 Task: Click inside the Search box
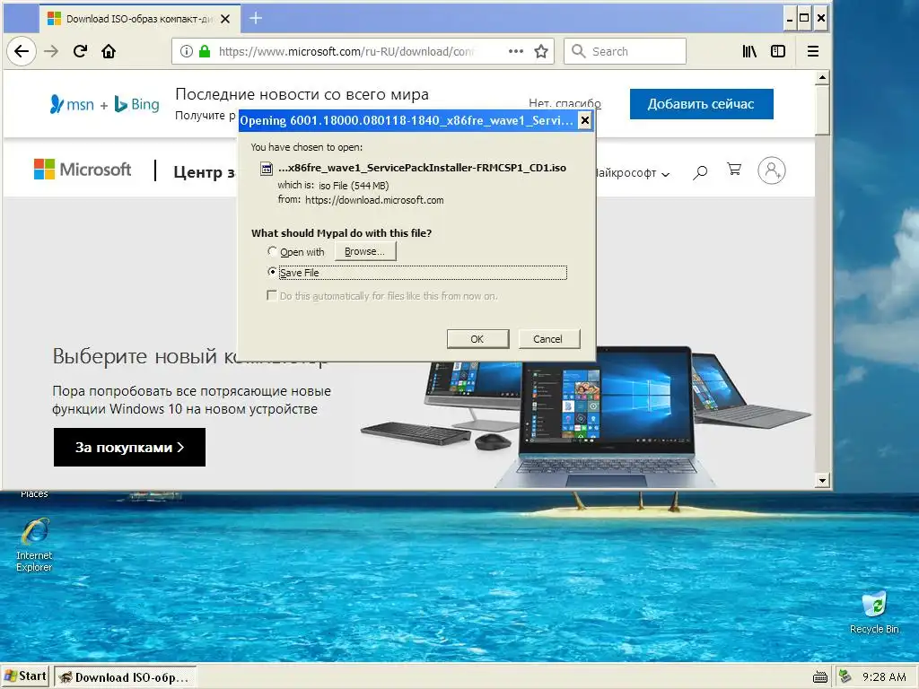pos(625,51)
